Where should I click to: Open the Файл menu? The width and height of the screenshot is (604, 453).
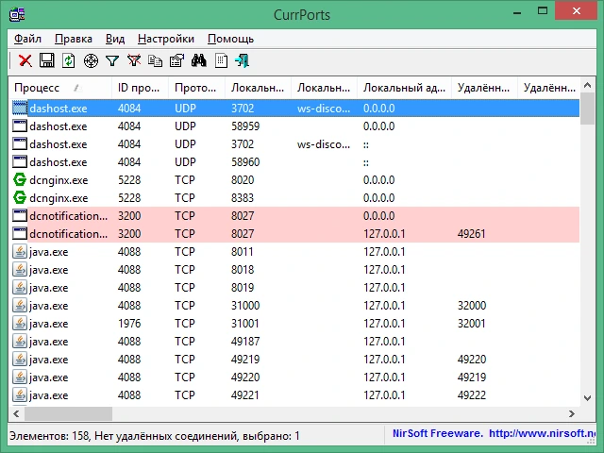pos(27,39)
